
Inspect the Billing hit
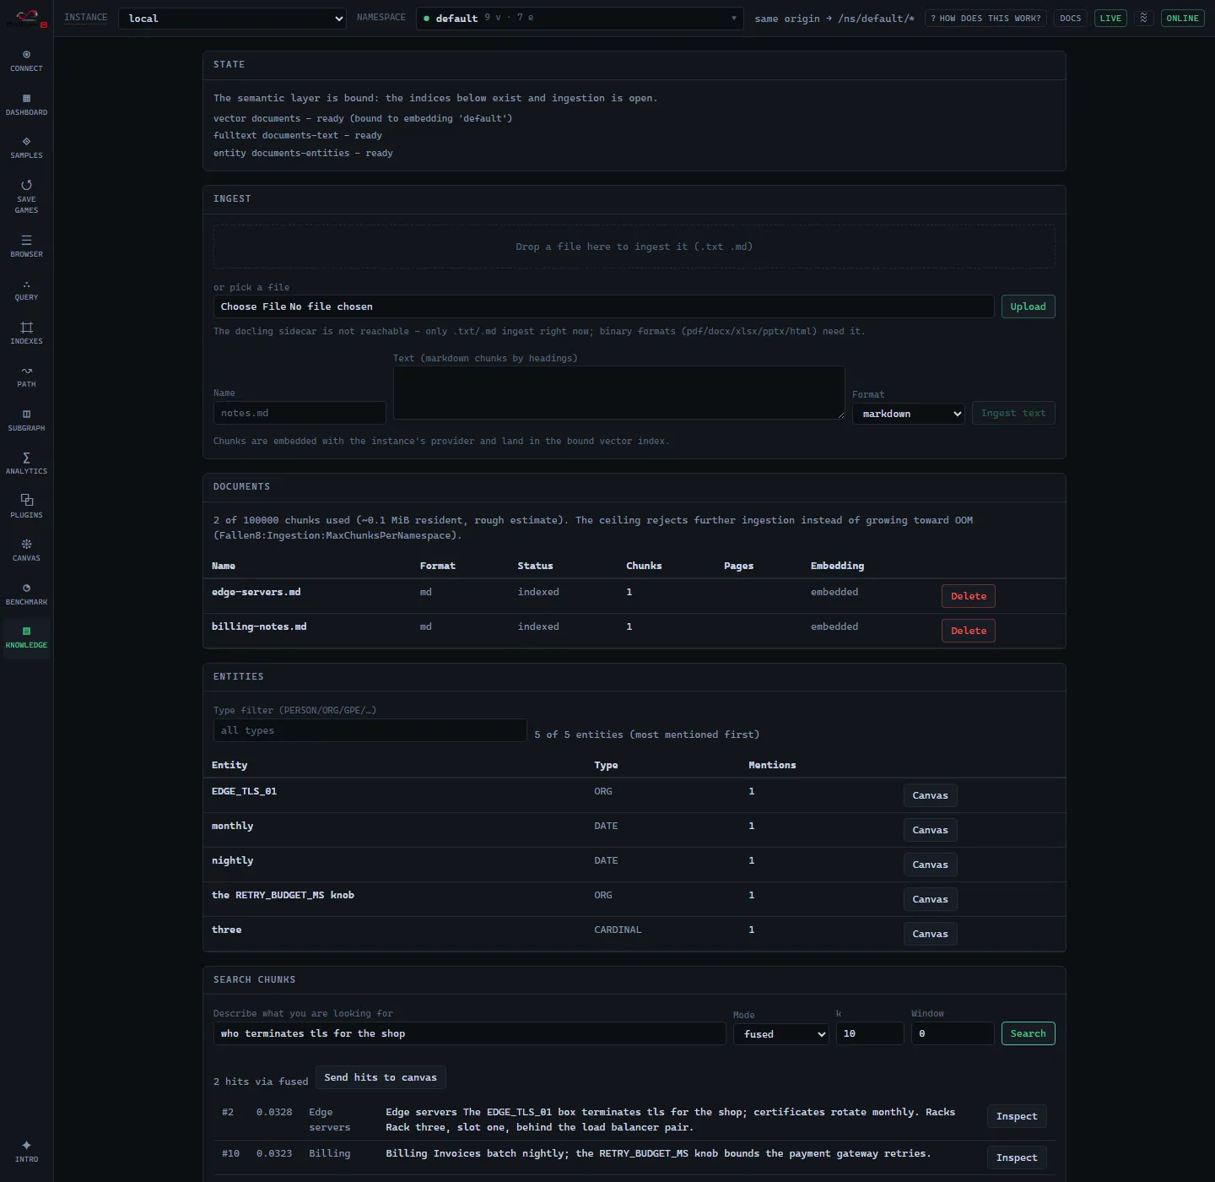pos(1016,1158)
